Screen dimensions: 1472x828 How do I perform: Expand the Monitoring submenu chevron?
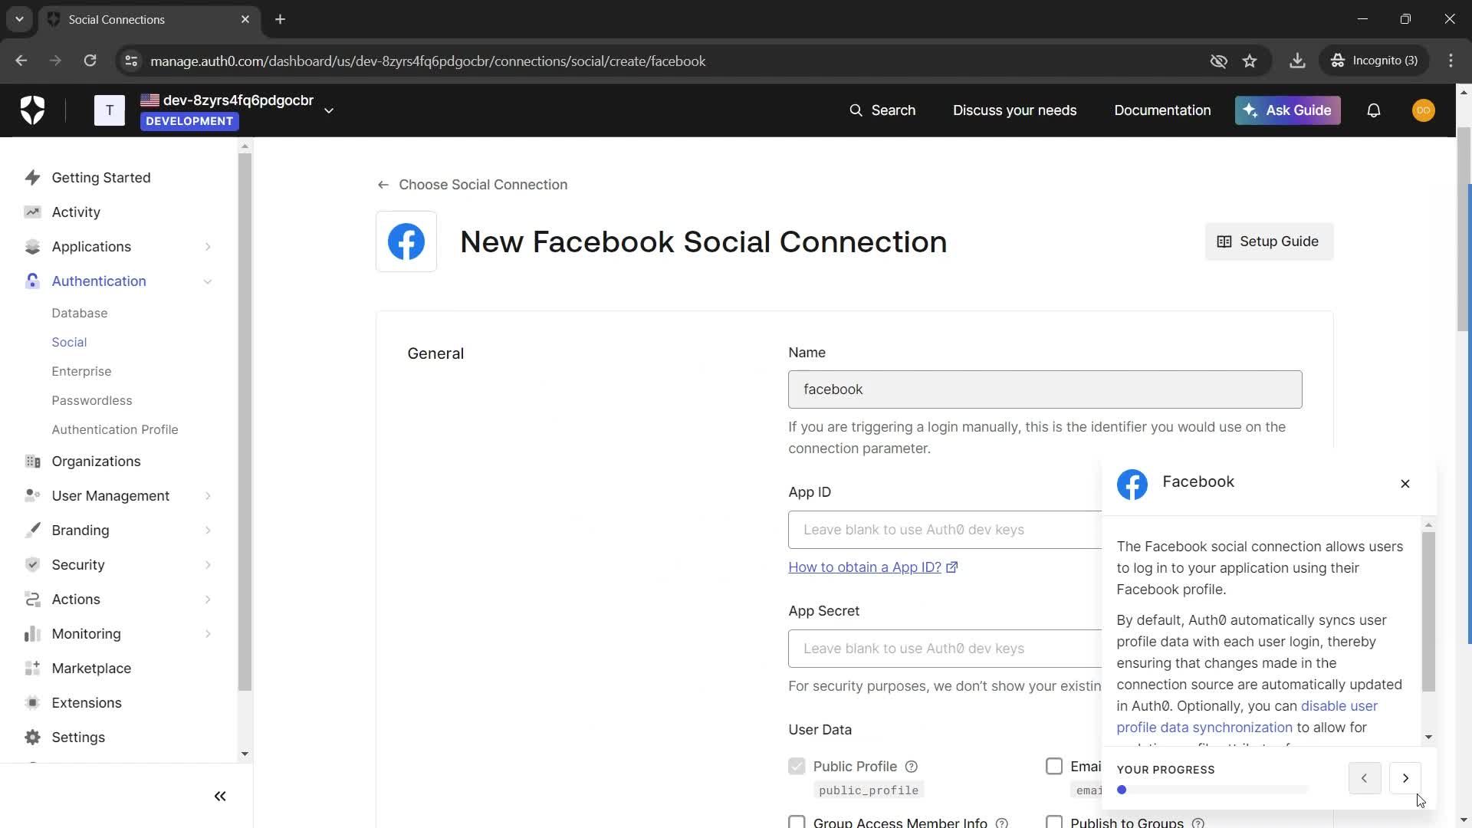coord(208,634)
